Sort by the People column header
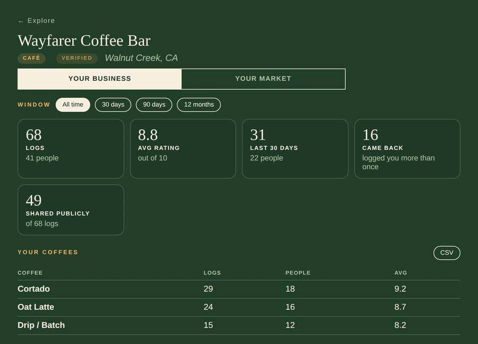 click(x=298, y=273)
